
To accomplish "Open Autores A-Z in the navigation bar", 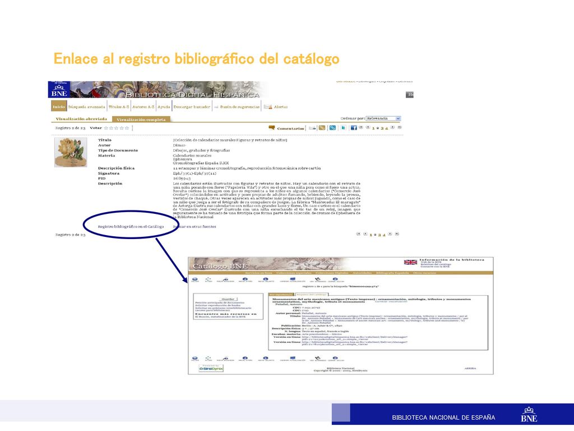I will (x=143, y=107).
